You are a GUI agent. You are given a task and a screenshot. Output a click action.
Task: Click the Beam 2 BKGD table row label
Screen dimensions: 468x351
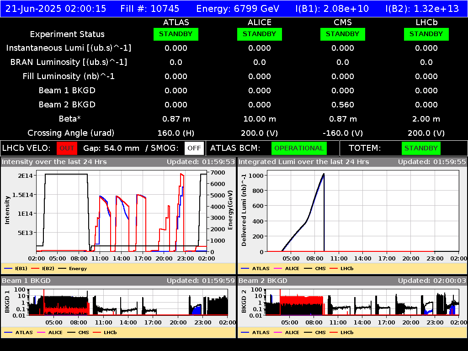click(67, 105)
